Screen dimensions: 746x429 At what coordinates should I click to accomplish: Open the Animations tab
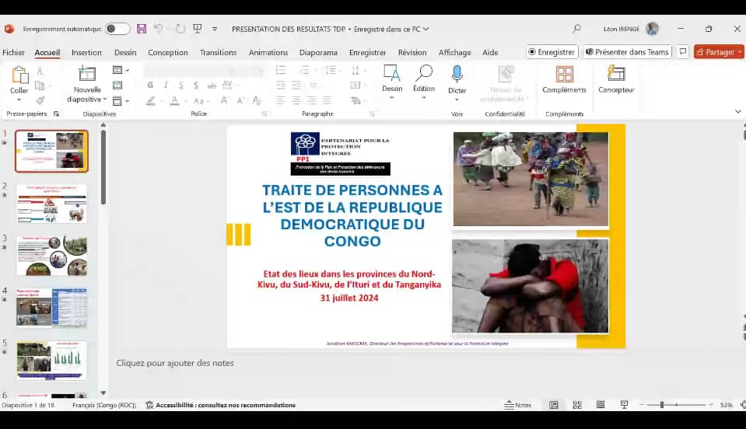[268, 52]
